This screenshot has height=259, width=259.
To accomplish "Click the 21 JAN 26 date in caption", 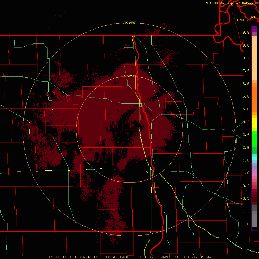I will tap(185, 257).
